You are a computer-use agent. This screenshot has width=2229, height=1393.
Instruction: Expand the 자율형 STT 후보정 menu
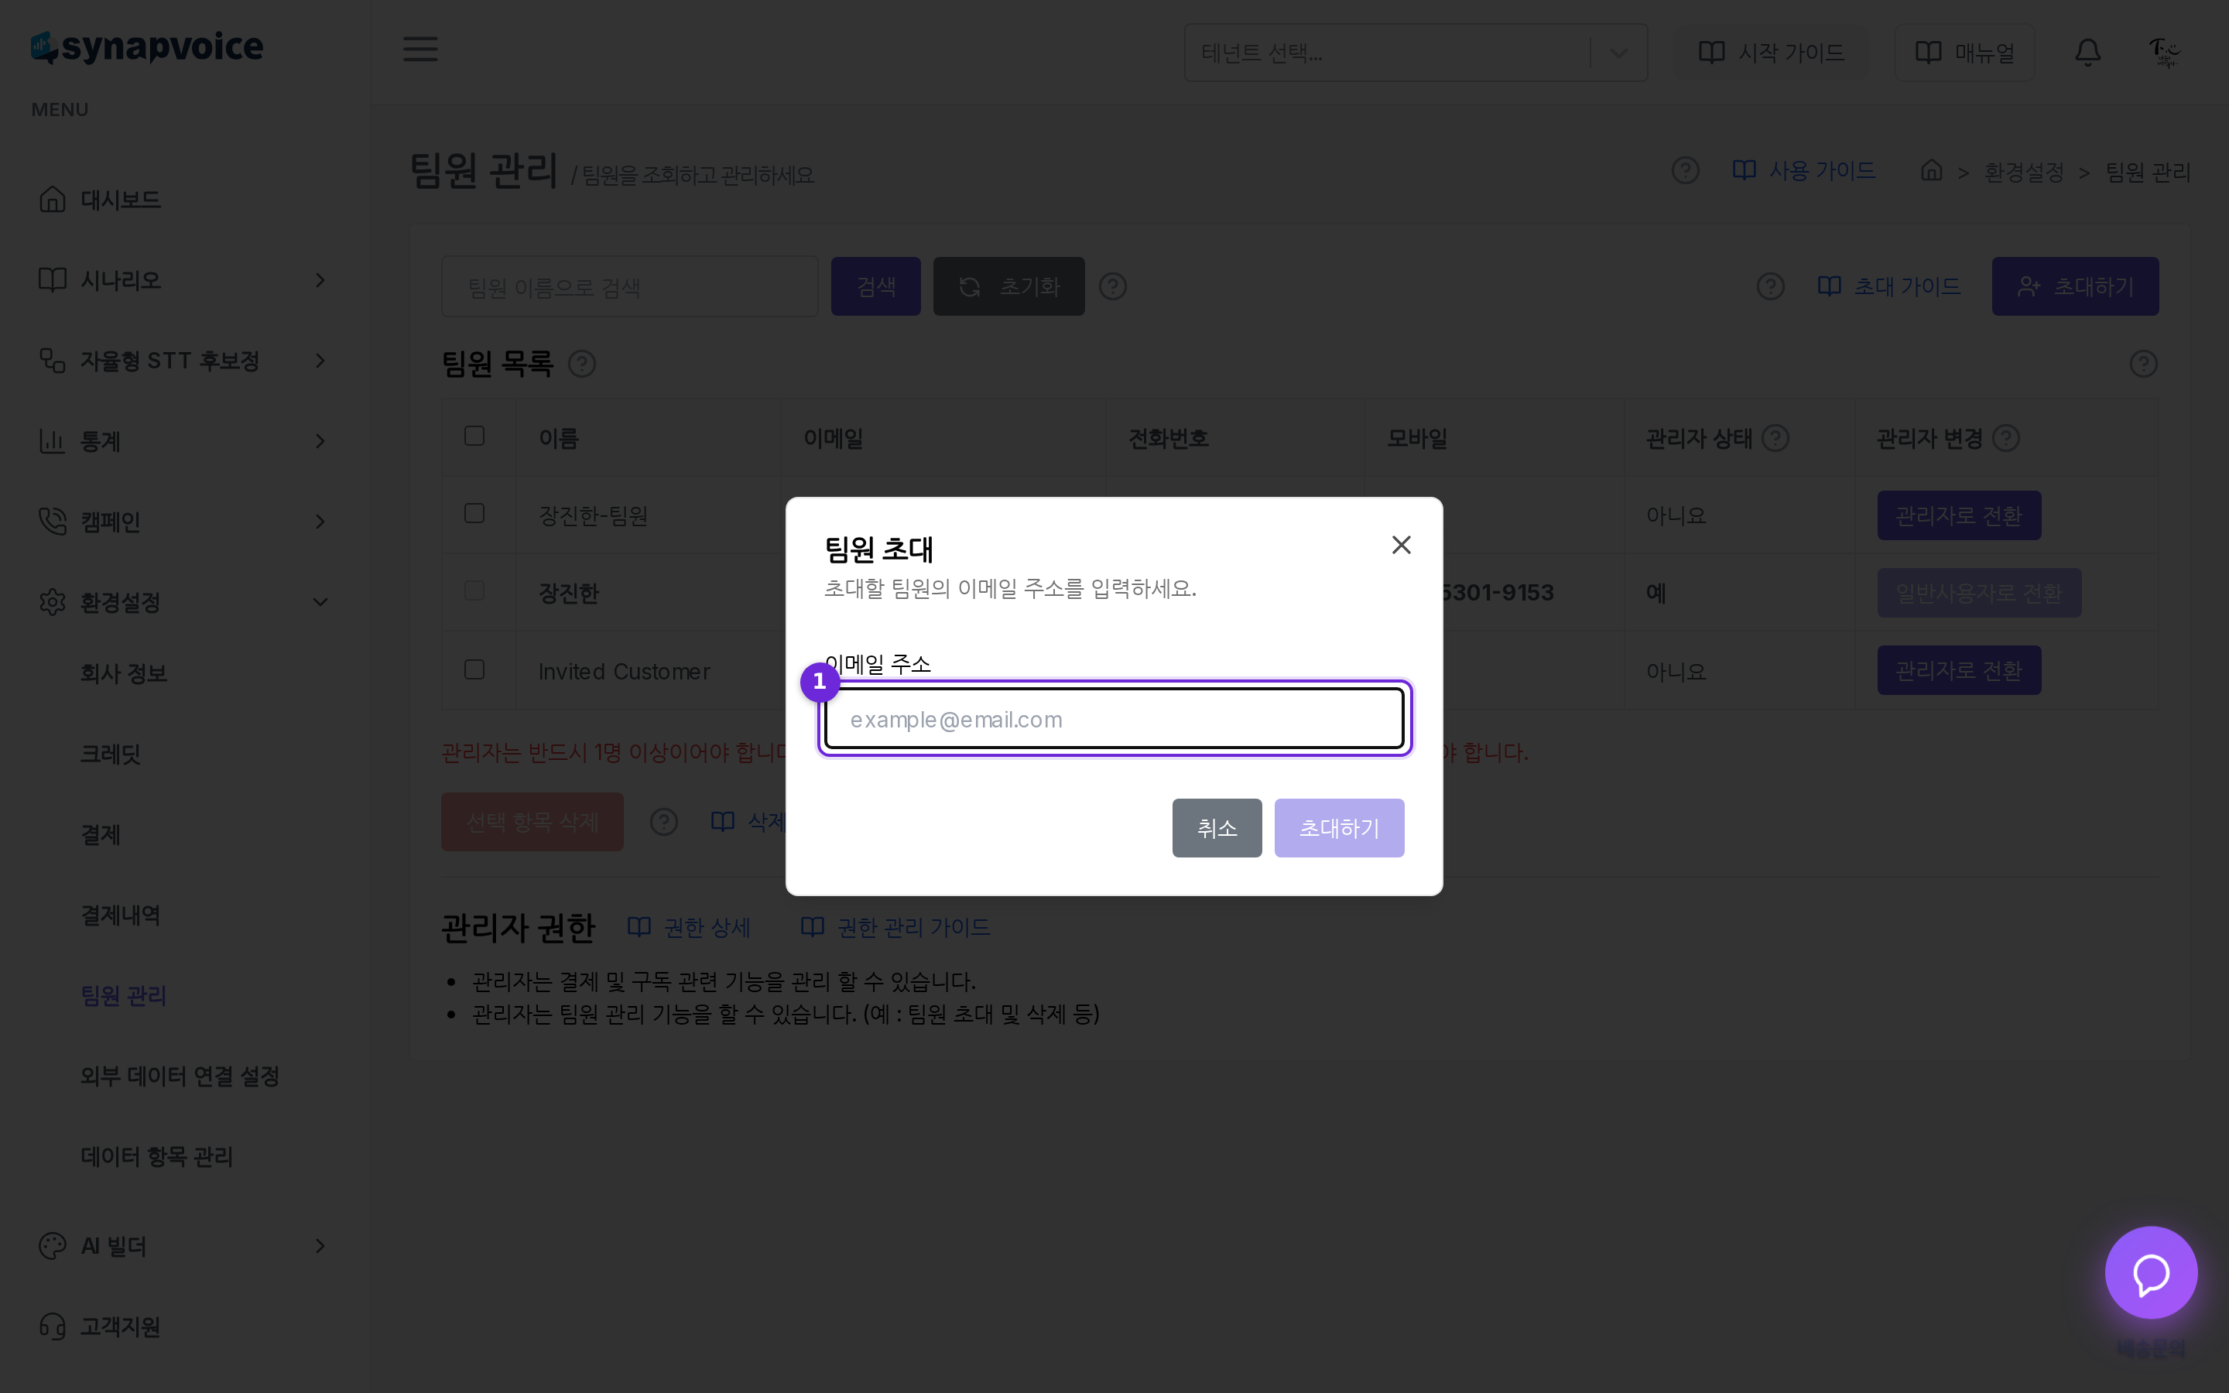[184, 360]
